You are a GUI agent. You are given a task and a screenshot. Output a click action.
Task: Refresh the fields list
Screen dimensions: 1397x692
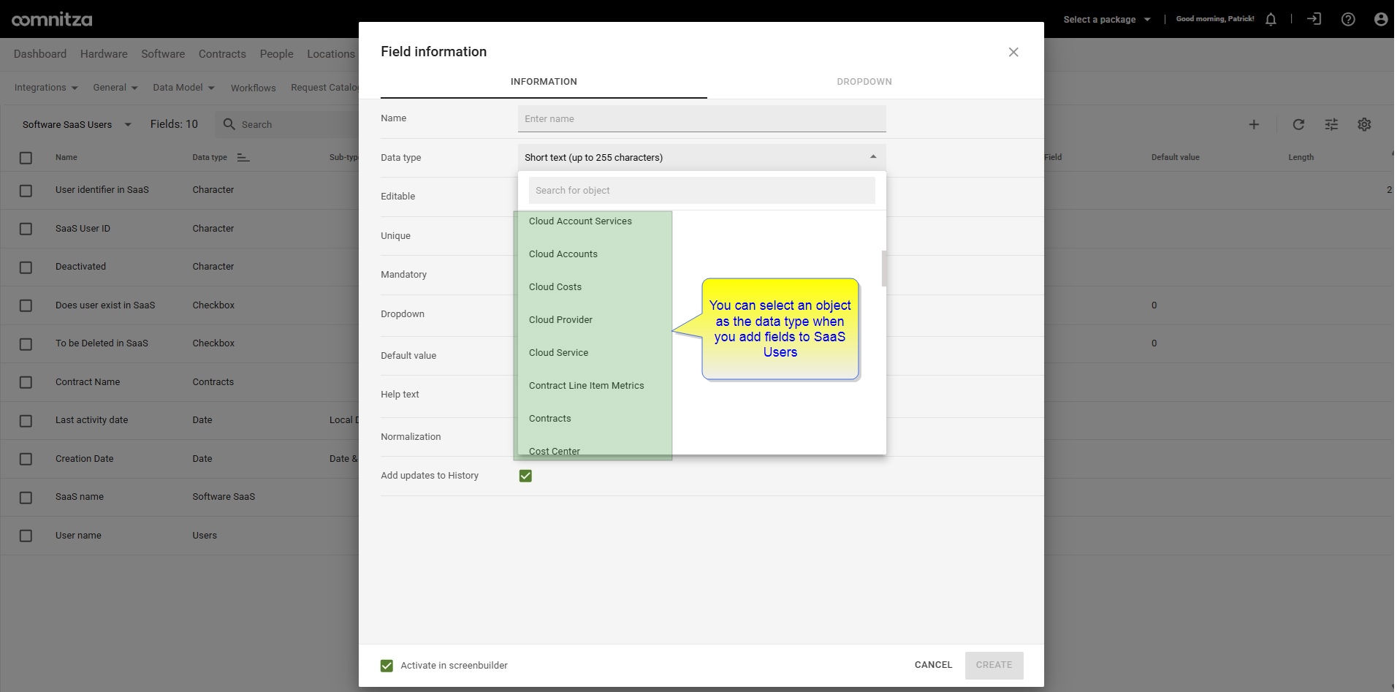pos(1298,125)
